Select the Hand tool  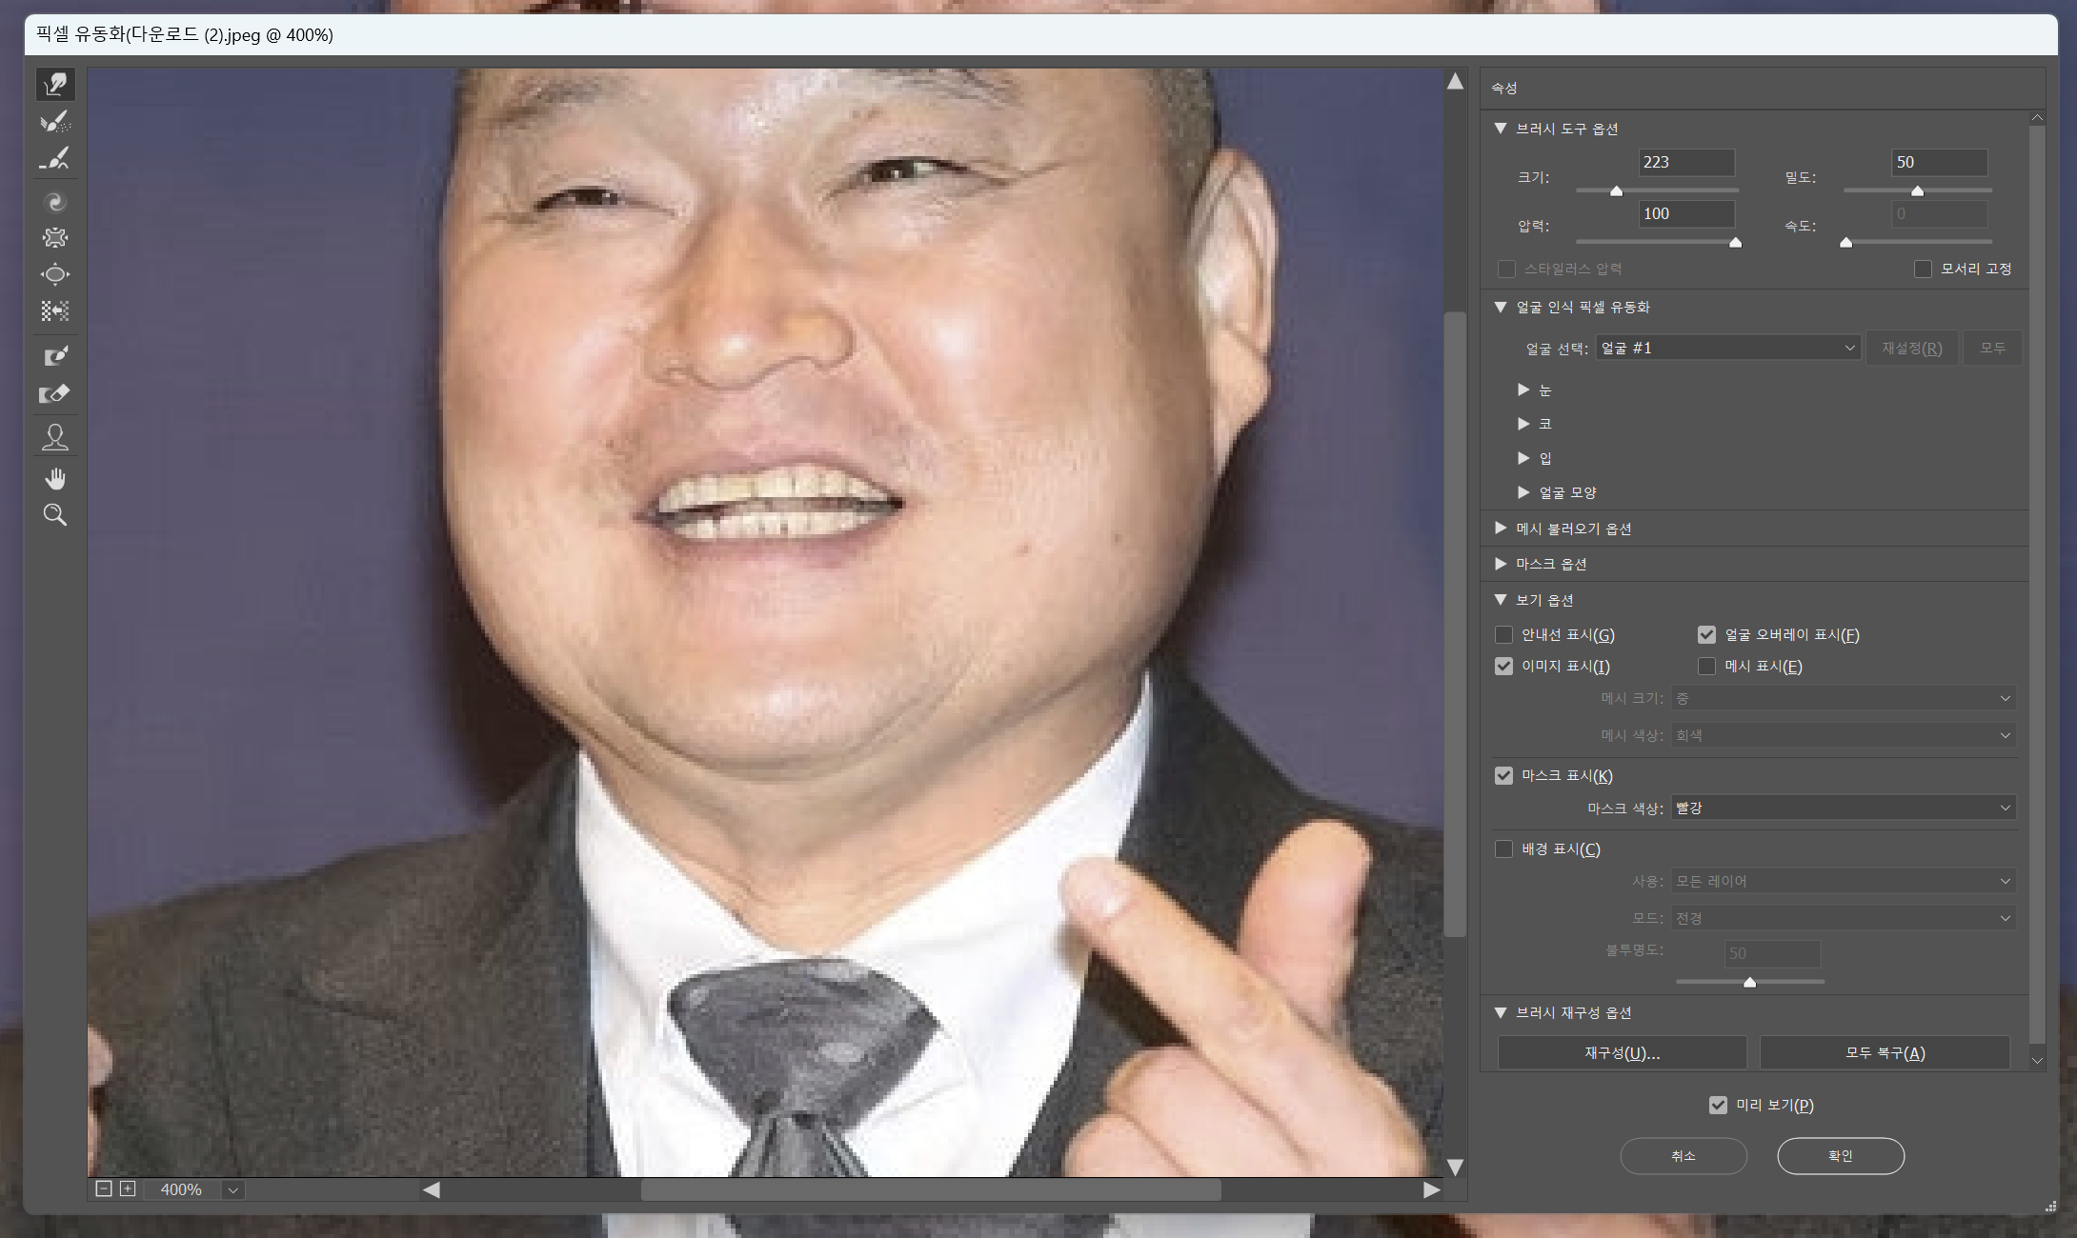click(55, 478)
